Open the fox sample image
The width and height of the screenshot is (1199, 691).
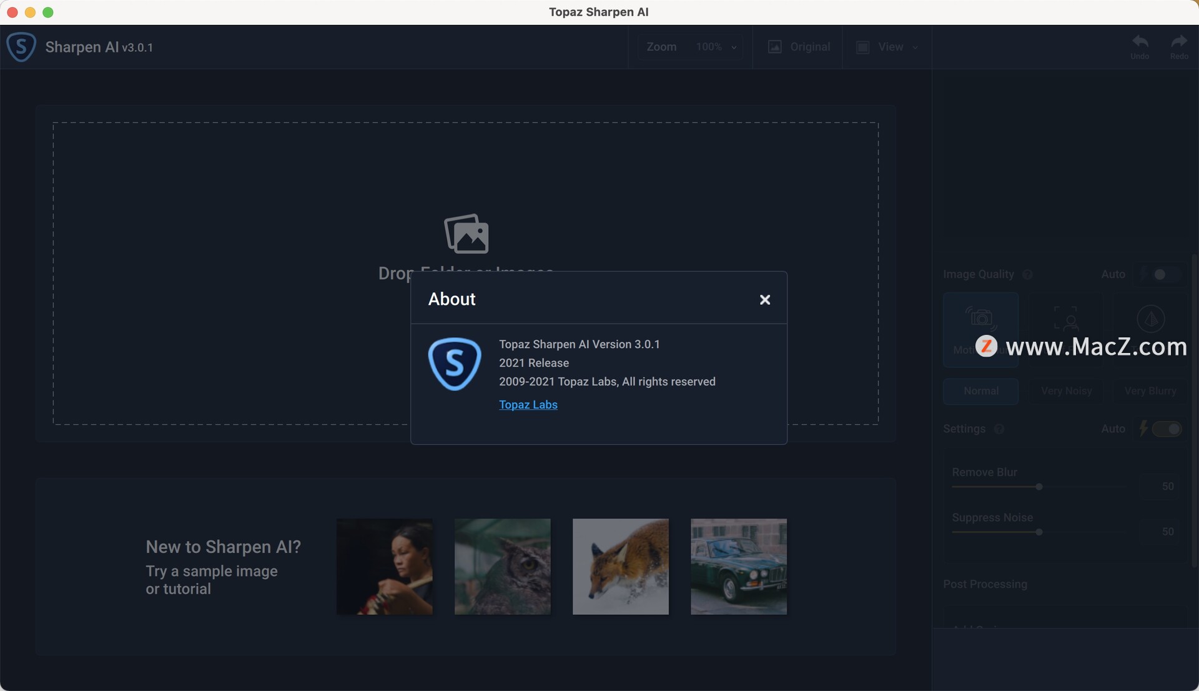click(x=621, y=567)
